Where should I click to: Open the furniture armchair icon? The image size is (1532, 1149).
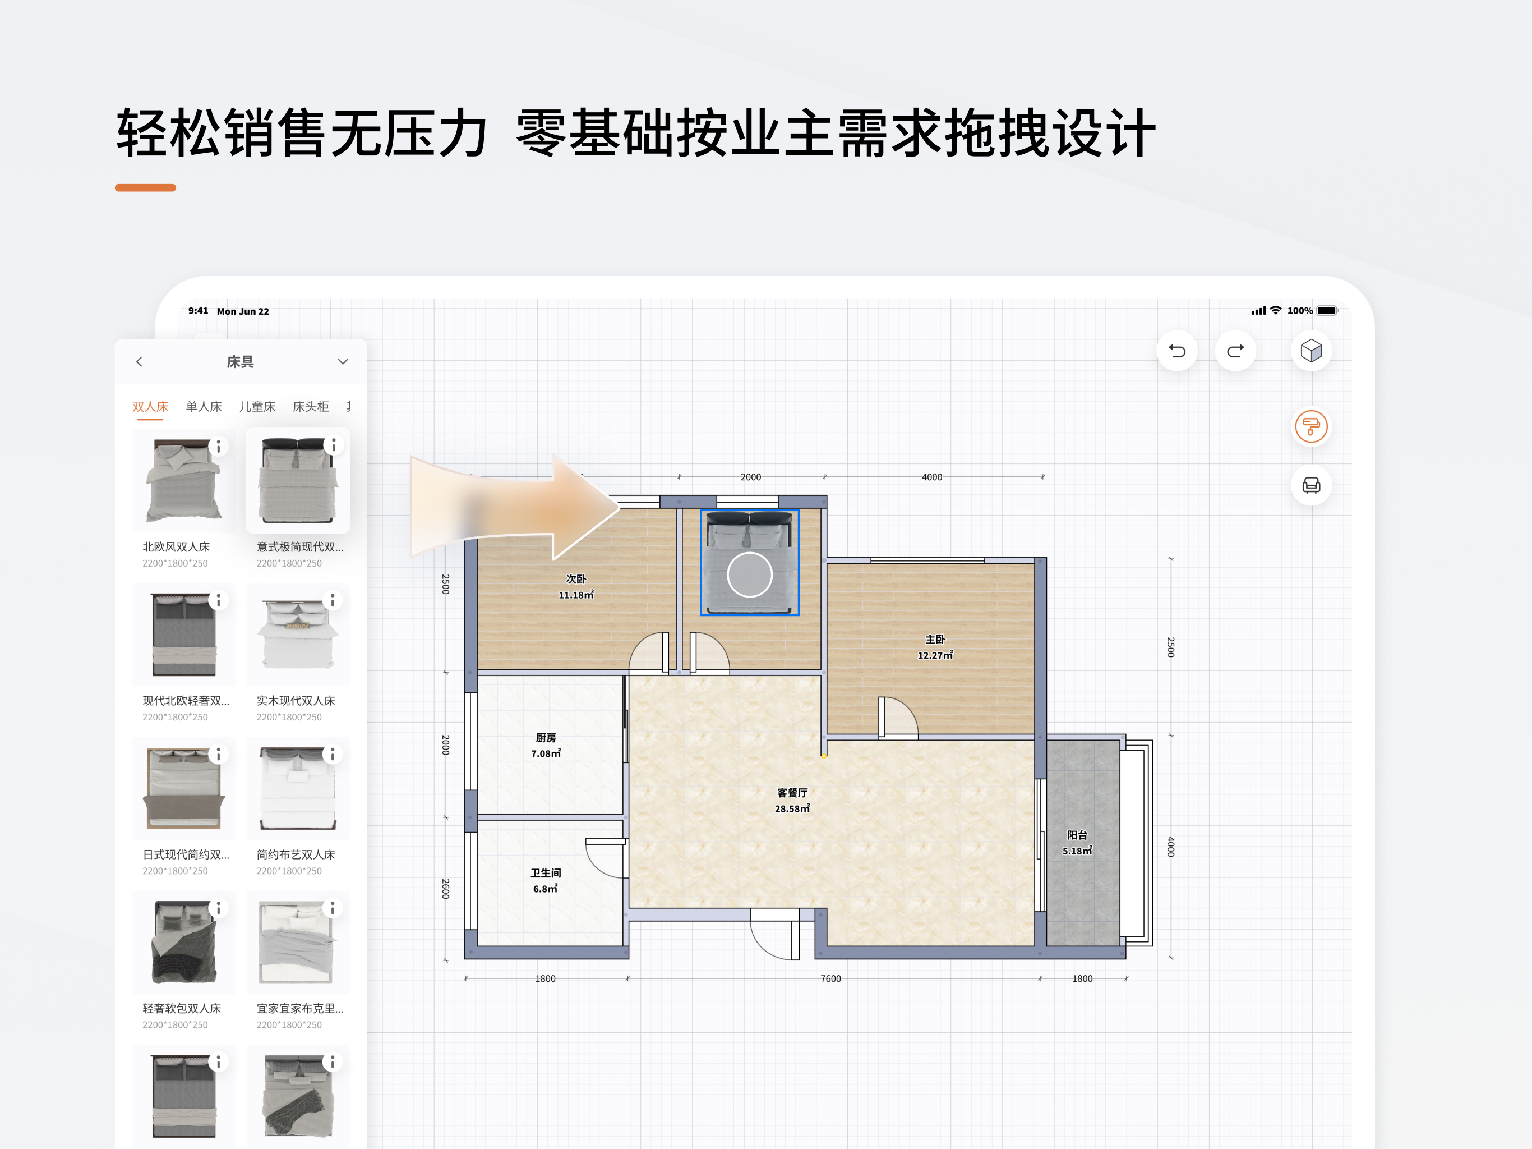[x=1310, y=485]
